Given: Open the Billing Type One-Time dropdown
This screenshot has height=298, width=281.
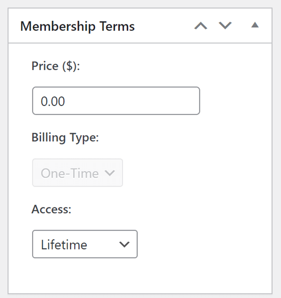Looking at the screenshot, I should (78, 173).
